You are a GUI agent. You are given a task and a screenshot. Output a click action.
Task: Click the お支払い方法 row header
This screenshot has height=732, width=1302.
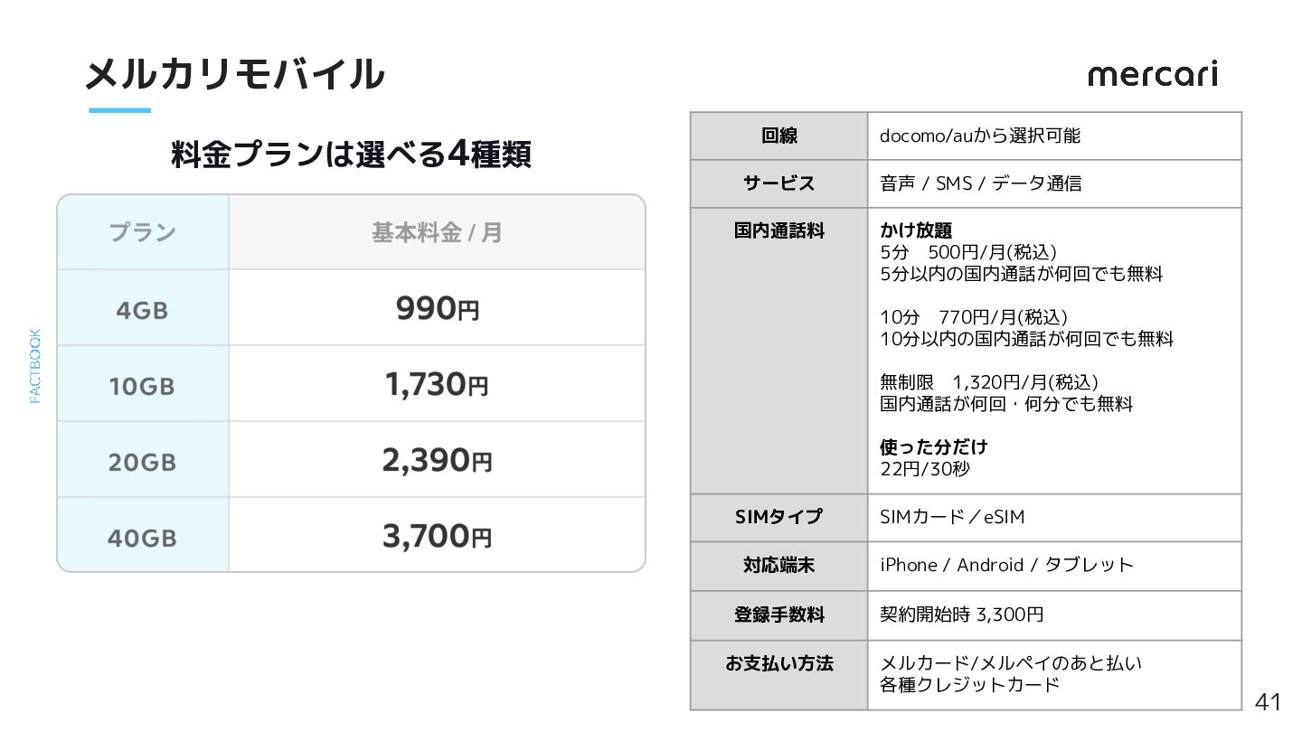pos(779,675)
